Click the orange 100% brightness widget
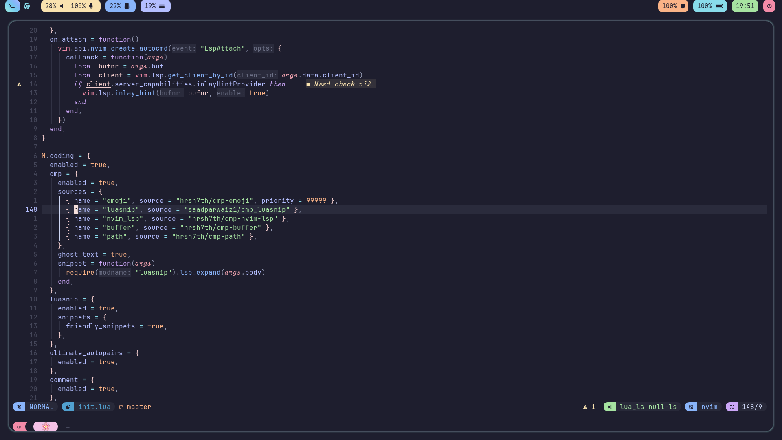This screenshot has height=440, width=782. (x=673, y=6)
